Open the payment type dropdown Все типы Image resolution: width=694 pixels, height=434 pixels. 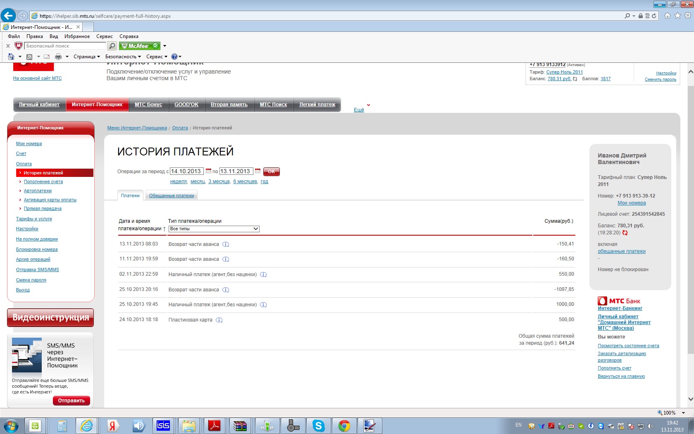214,229
